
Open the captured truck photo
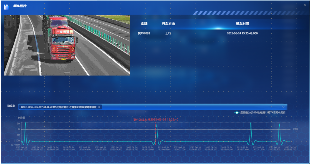click(x=67, y=45)
